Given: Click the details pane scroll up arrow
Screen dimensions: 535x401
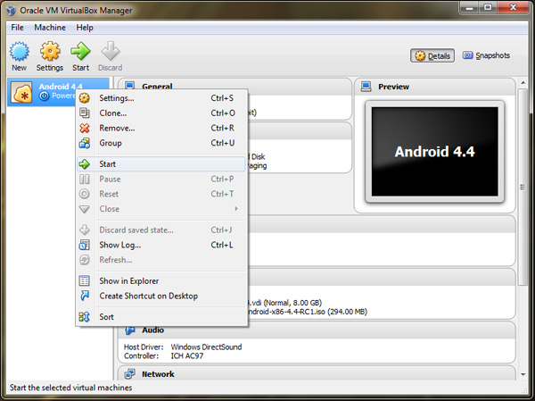Looking at the screenshot, I should coord(523,83).
